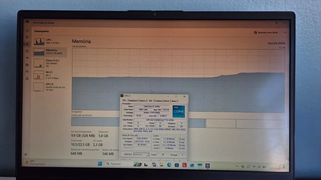Screen dimensions: 321x180
Task: Click Code Name field Alder Lake
Action: pos(143,109)
